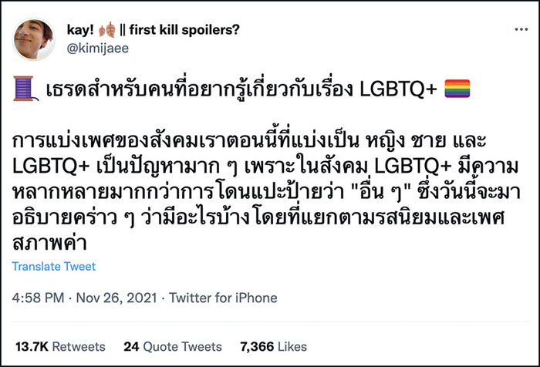The width and height of the screenshot is (540, 367).
Task: Click the rainbow pride flag emoji
Action: pyautogui.click(x=457, y=89)
